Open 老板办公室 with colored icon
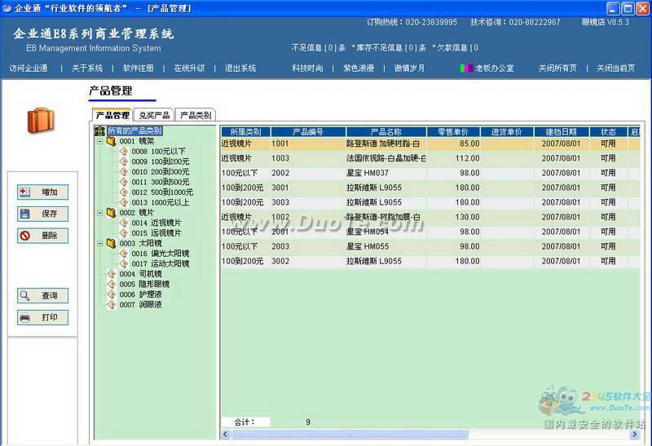652x446 pixels. (x=487, y=68)
